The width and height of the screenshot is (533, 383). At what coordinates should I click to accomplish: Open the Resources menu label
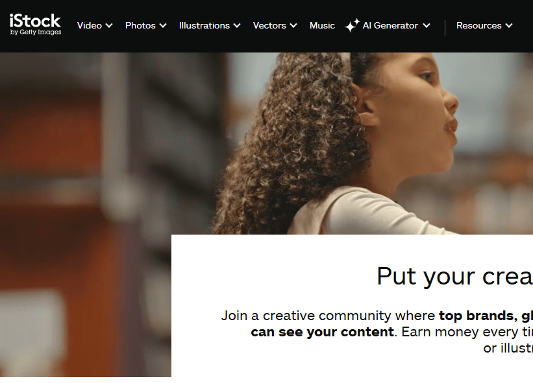pos(479,25)
